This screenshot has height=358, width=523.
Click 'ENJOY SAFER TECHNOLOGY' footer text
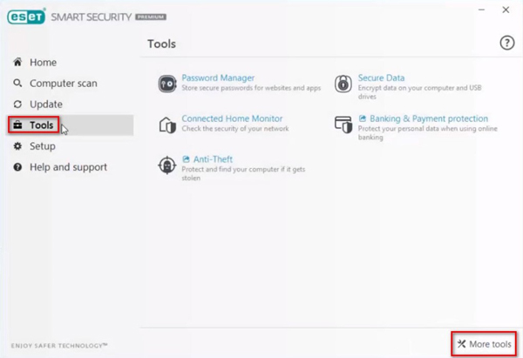pos(59,346)
